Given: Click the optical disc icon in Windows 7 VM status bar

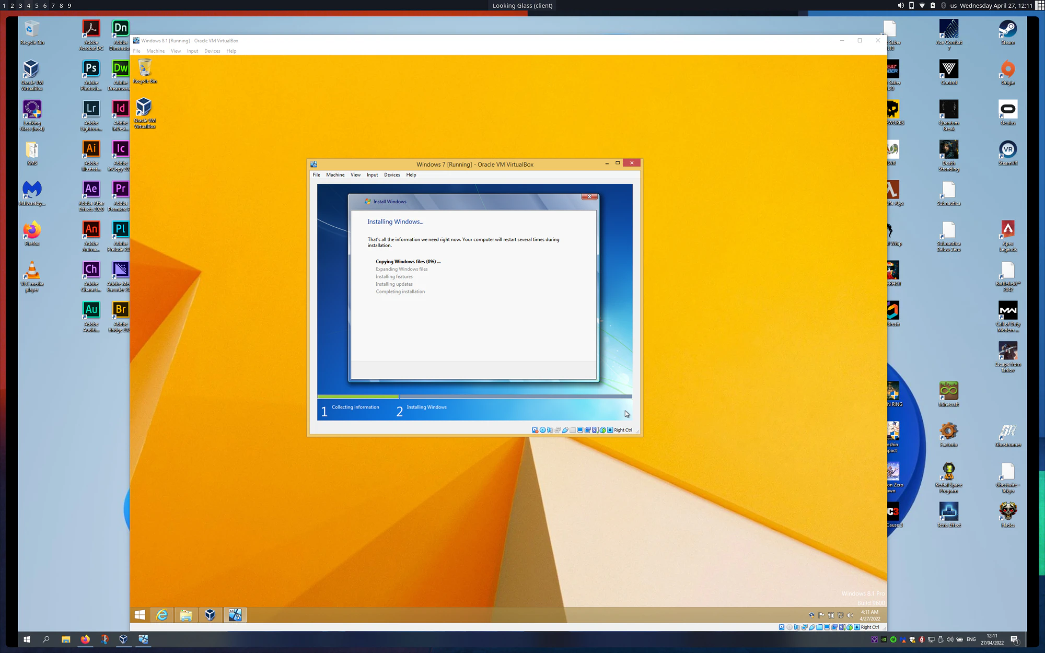Looking at the screenshot, I should click(x=542, y=430).
